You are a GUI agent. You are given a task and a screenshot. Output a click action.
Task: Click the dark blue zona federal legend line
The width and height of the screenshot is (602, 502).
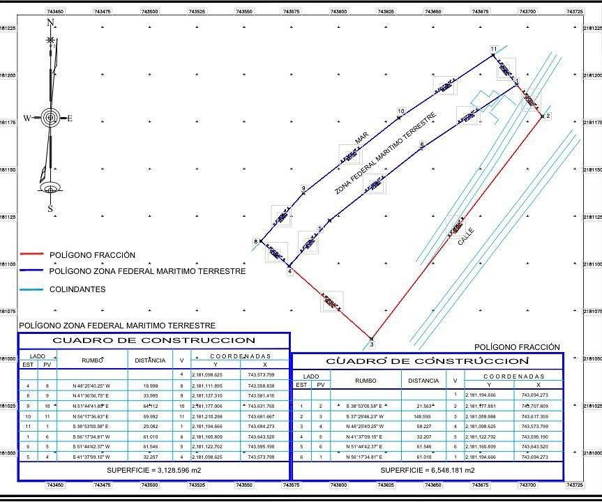(32, 271)
